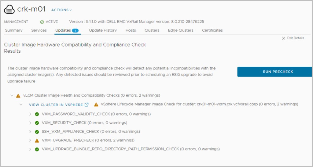The image size is (313, 167).
Task: Click the warning icon for VXM_UPGRADE_PRECHECK
Action: [x=37, y=140]
